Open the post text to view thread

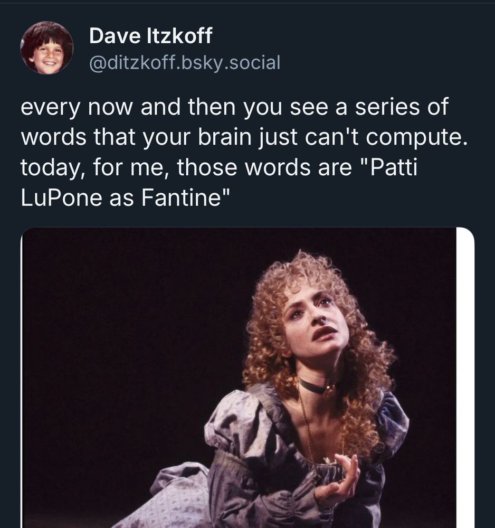coord(244,152)
